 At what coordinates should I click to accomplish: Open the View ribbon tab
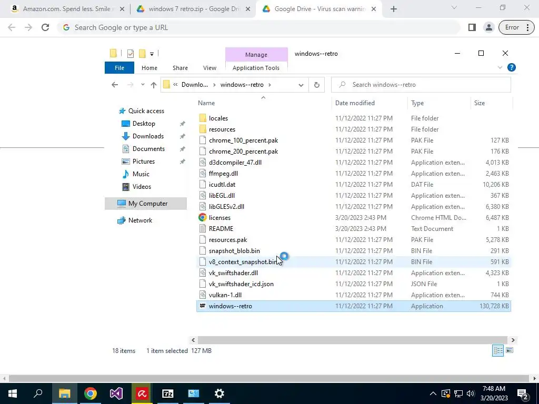pos(209,68)
